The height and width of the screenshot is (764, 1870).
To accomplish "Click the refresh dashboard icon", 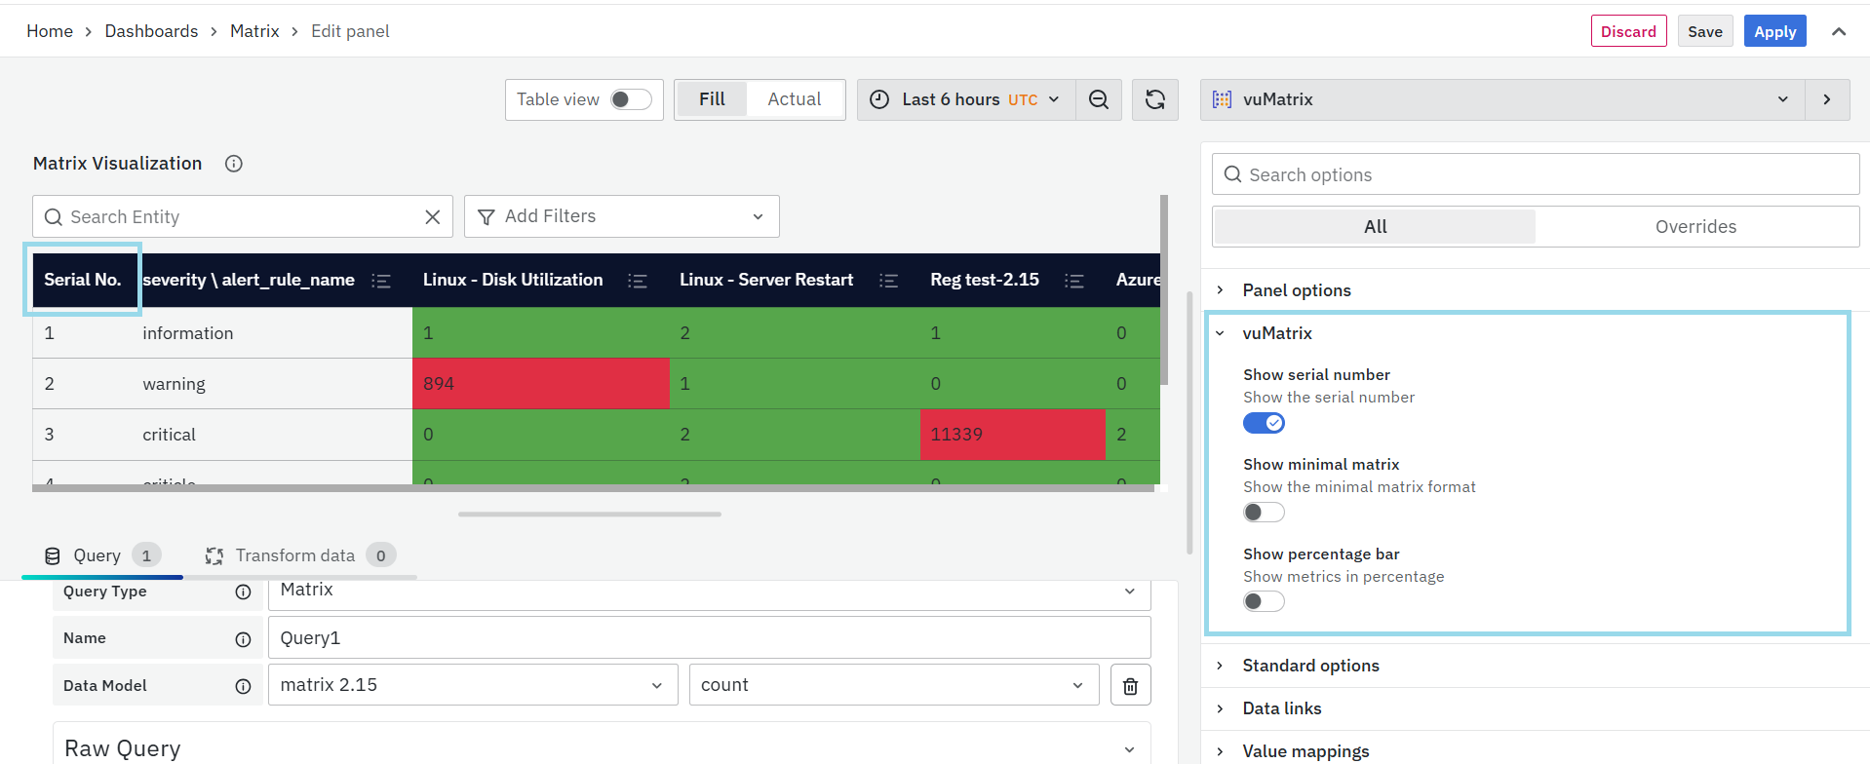I will (1154, 99).
